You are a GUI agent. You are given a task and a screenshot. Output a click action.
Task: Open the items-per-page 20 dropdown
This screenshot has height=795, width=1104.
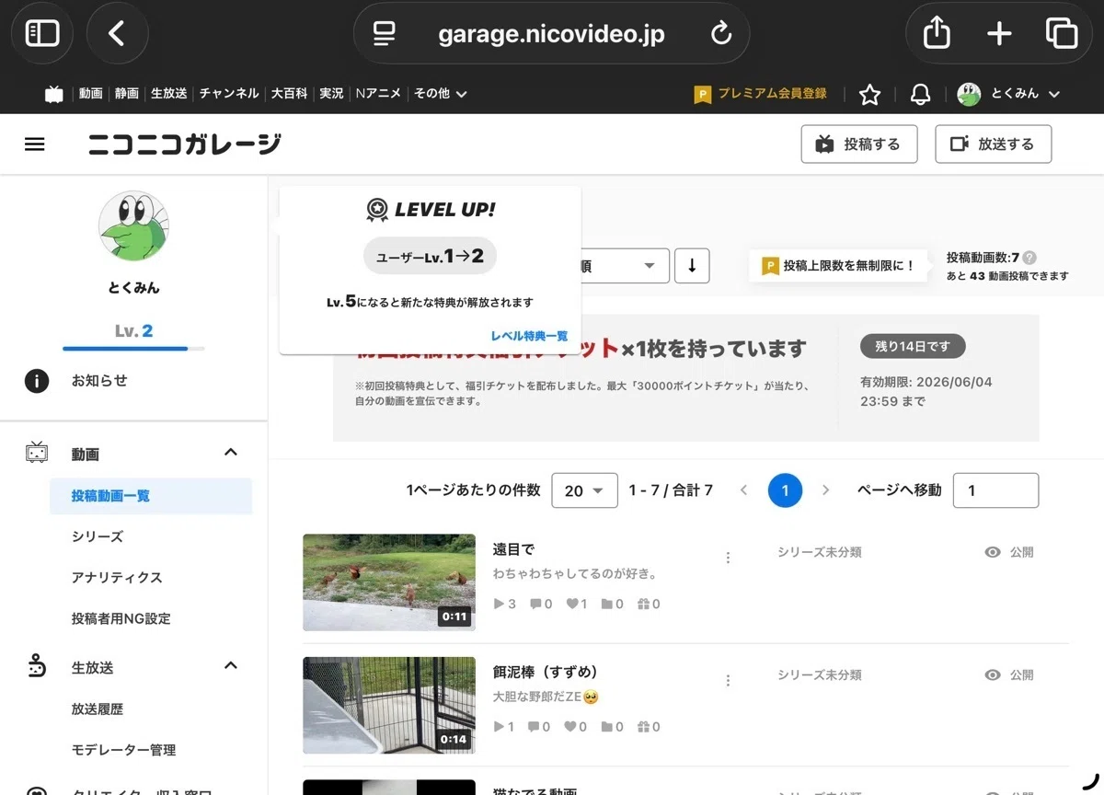(584, 490)
